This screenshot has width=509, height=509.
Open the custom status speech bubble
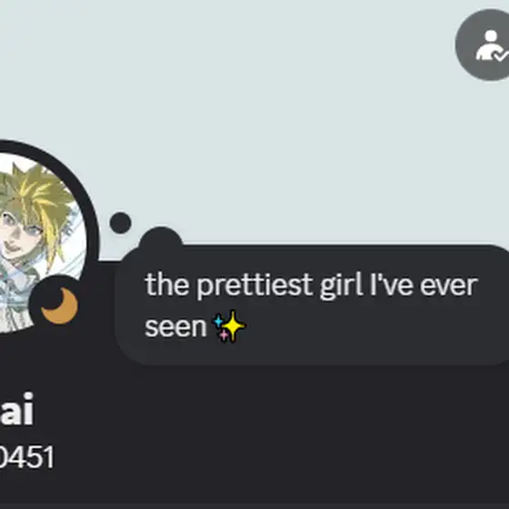[312, 305]
